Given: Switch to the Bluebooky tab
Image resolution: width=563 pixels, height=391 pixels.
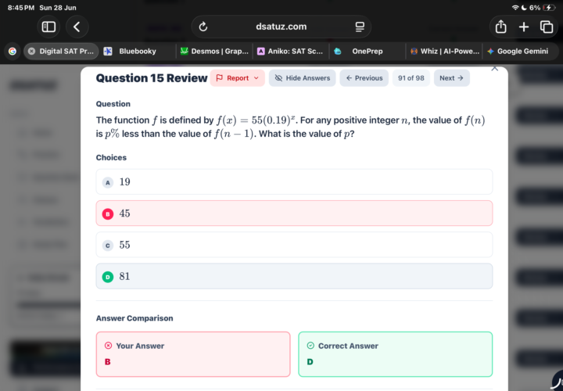Looking at the screenshot, I should (138, 51).
